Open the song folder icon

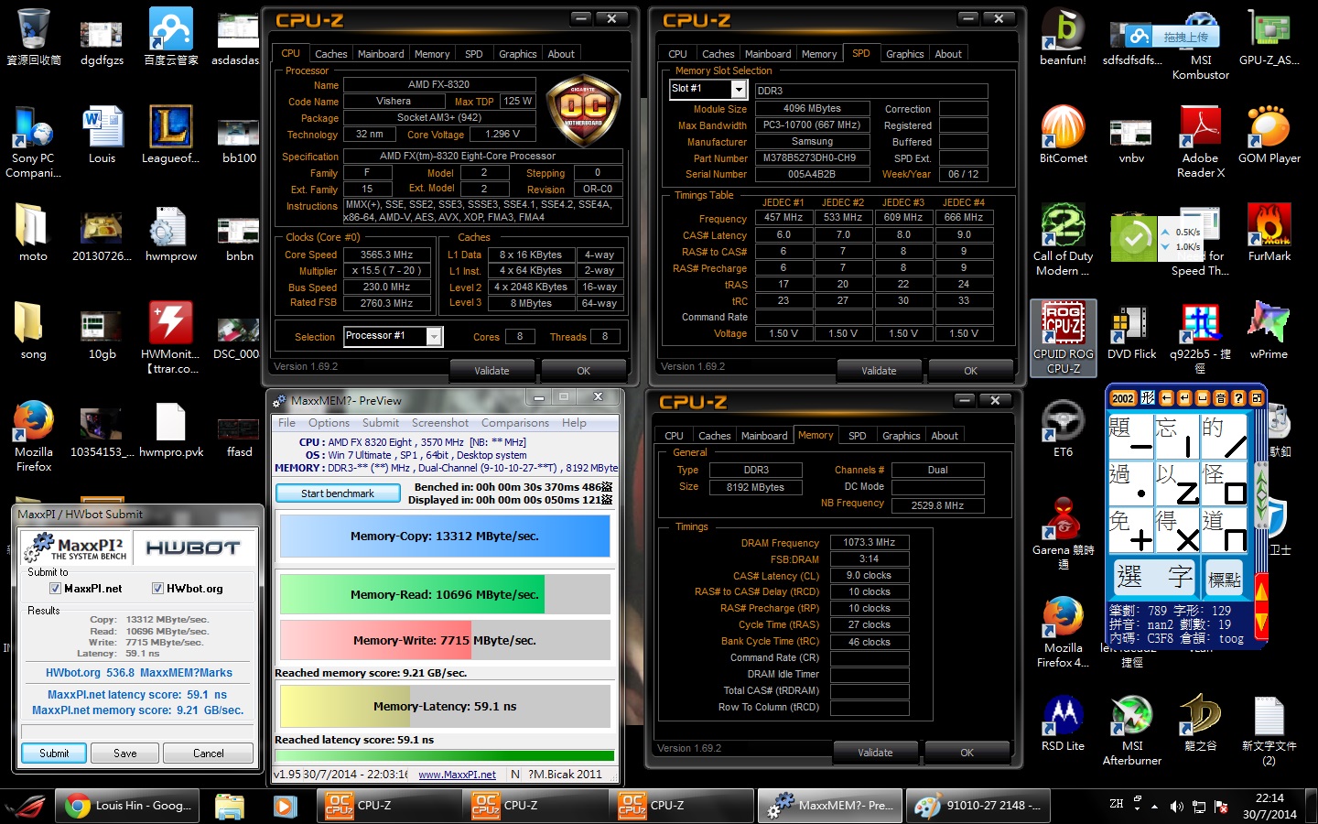click(x=34, y=331)
